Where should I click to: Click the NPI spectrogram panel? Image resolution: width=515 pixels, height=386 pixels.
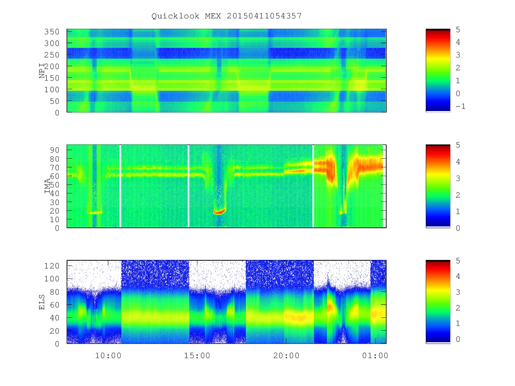point(227,71)
